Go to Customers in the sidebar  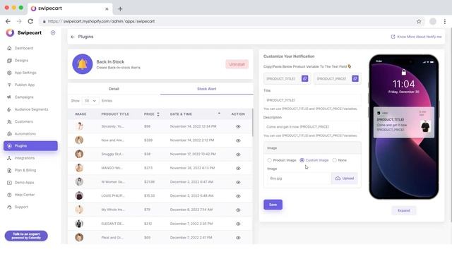pyautogui.click(x=20, y=121)
